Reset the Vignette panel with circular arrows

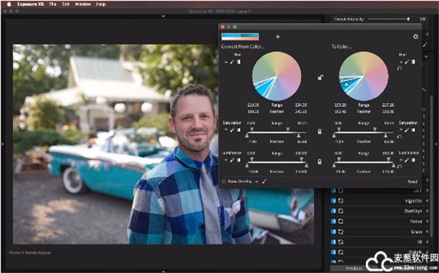click(x=341, y=201)
